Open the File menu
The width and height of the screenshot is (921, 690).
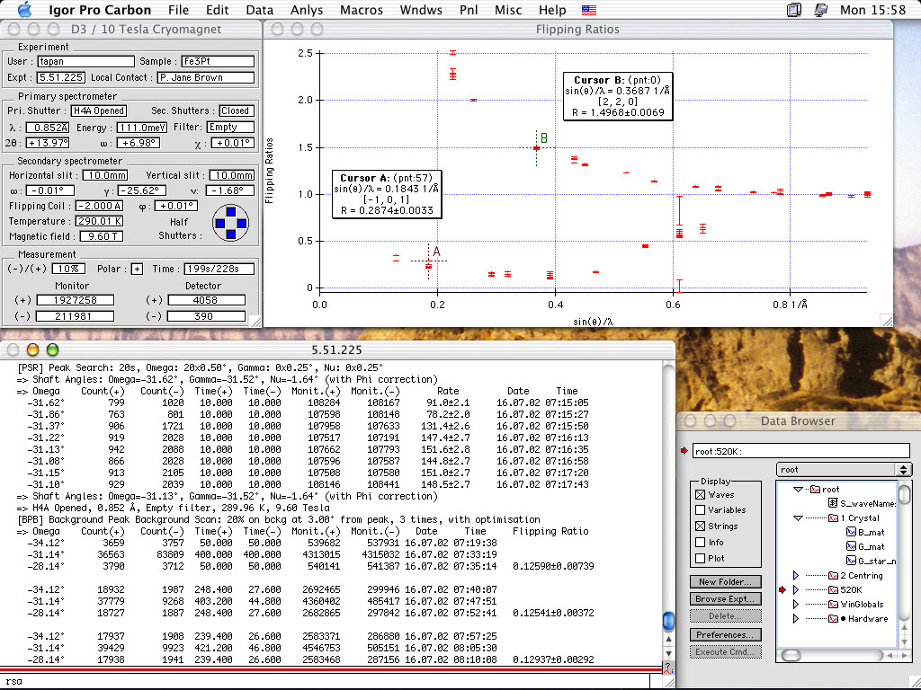coord(178,10)
